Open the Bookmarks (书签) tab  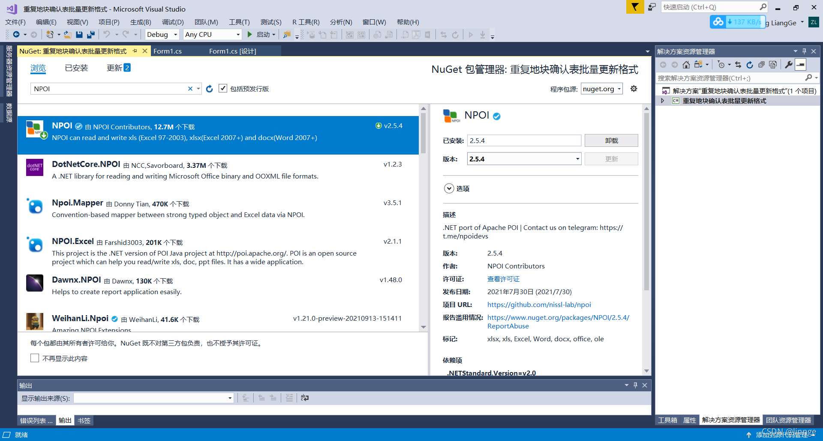coord(84,420)
